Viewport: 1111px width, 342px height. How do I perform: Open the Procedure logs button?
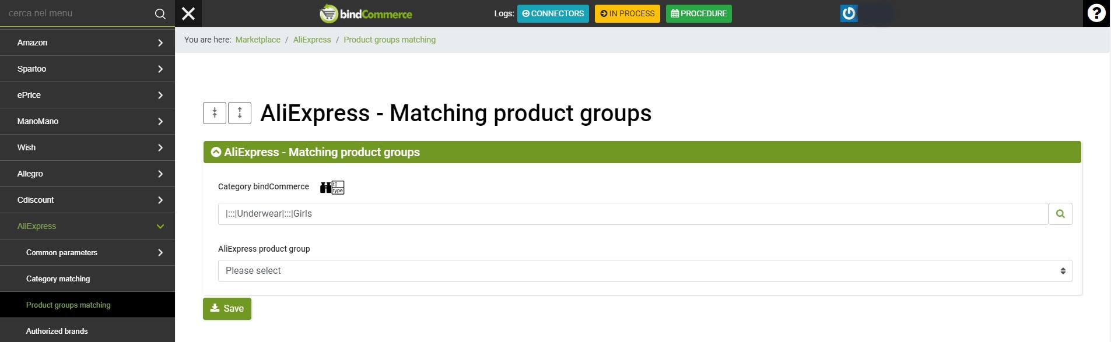(x=699, y=13)
